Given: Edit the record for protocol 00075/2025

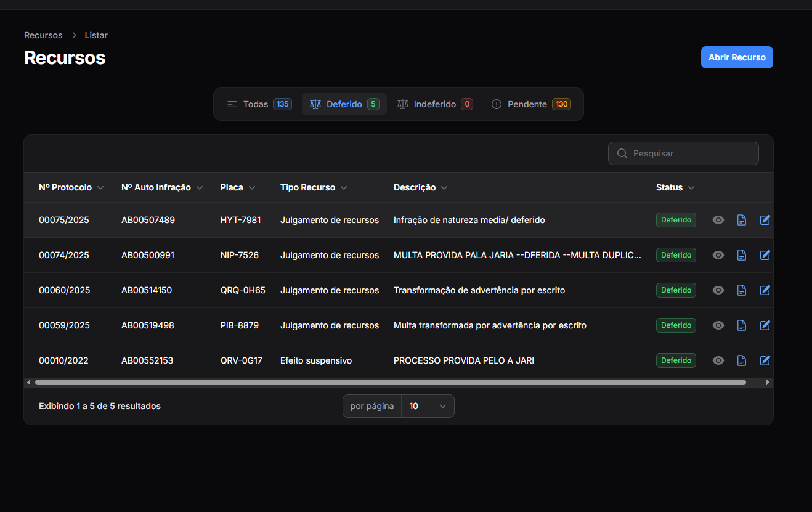Looking at the screenshot, I should (x=765, y=220).
